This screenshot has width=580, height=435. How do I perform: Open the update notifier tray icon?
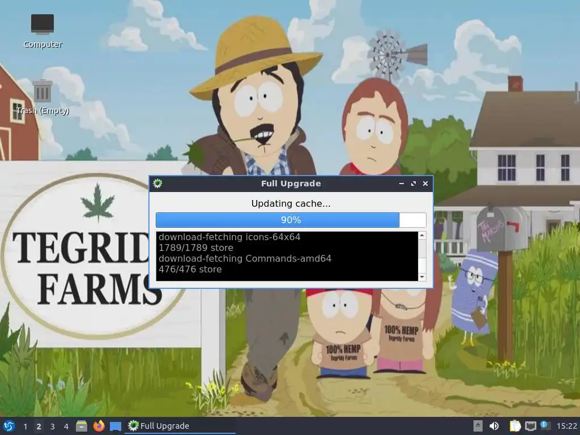point(545,425)
